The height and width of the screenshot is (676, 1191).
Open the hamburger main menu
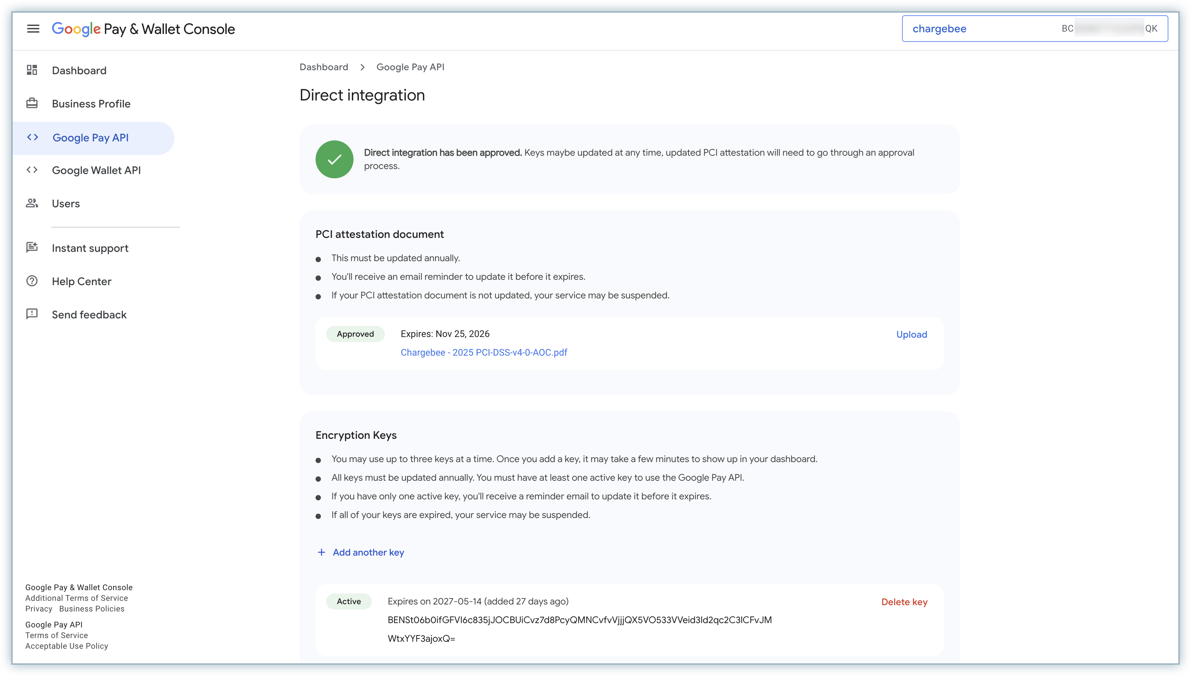tap(33, 29)
